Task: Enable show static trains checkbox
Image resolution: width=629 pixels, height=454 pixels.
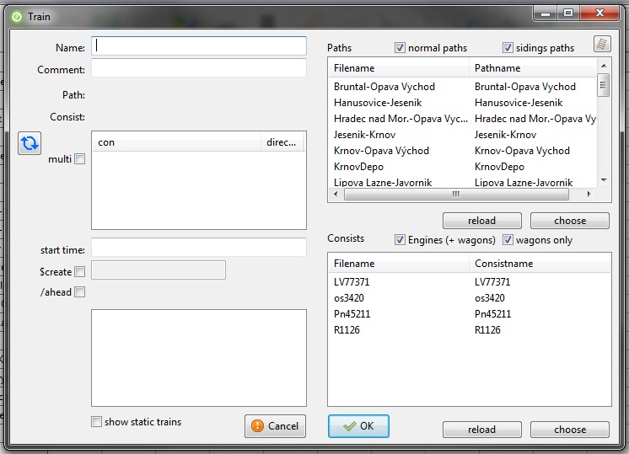Action: 97,422
